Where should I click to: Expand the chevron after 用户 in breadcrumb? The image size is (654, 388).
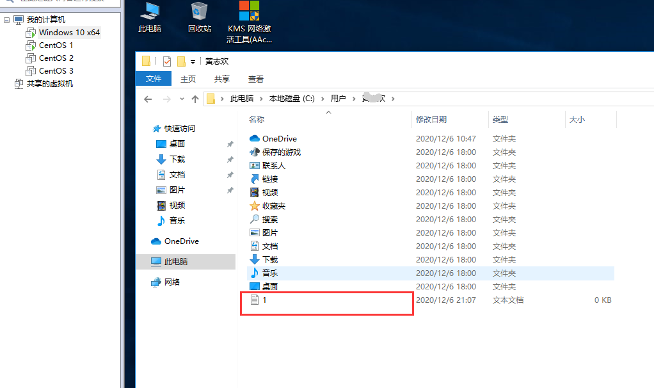[354, 99]
